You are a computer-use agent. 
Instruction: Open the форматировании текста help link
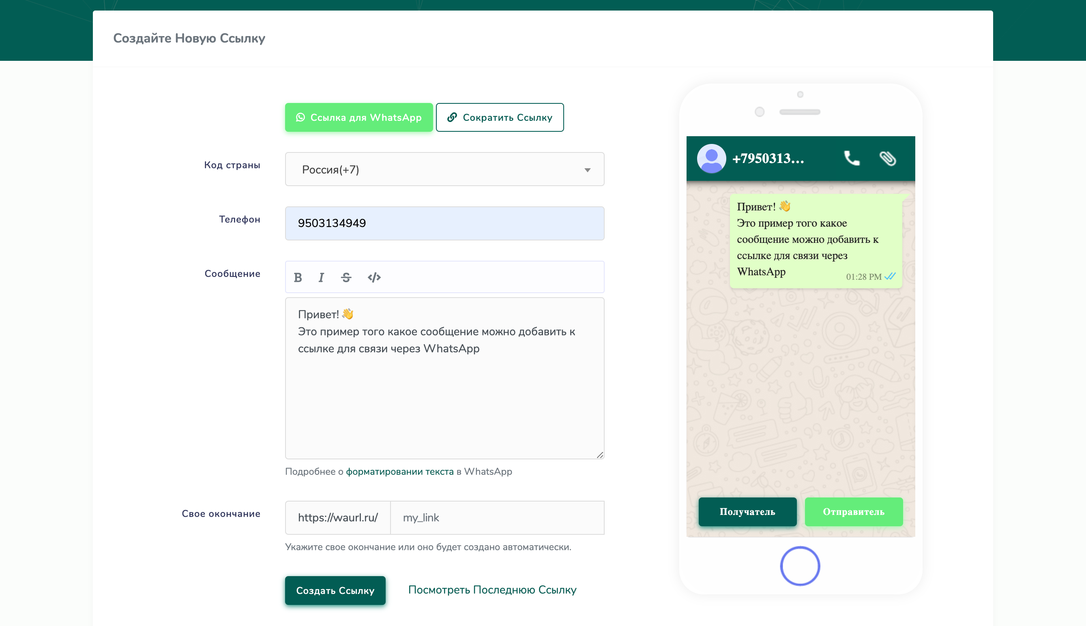(399, 472)
